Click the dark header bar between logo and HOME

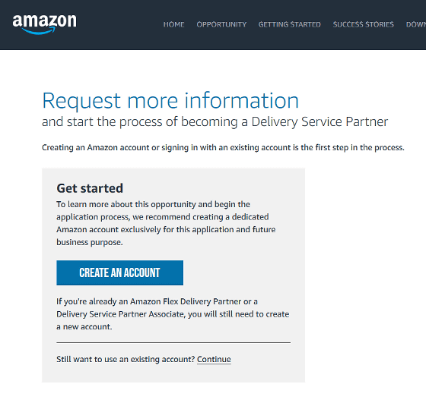[120, 24]
